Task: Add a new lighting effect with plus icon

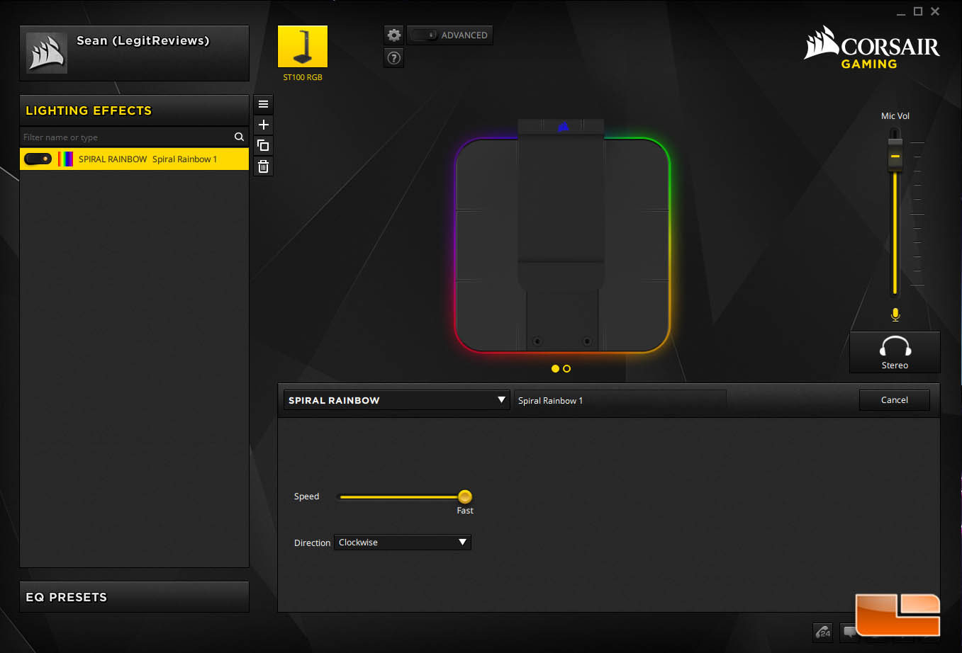Action: tap(263, 125)
